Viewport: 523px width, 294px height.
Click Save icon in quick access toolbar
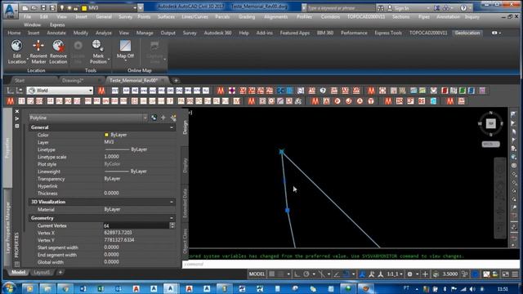point(43,7)
